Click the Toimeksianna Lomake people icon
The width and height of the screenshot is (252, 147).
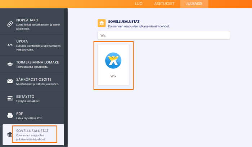click(x=10, y=64)
